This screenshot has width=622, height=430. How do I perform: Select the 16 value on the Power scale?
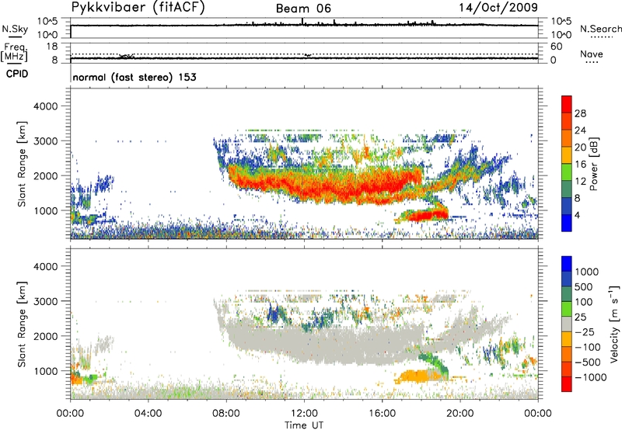580,165
